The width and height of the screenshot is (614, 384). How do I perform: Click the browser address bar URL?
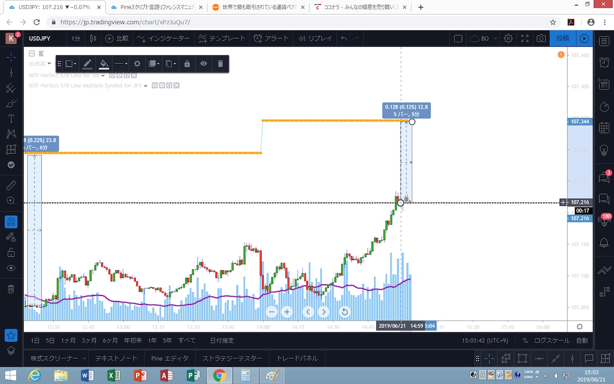[x=125, y=23]
